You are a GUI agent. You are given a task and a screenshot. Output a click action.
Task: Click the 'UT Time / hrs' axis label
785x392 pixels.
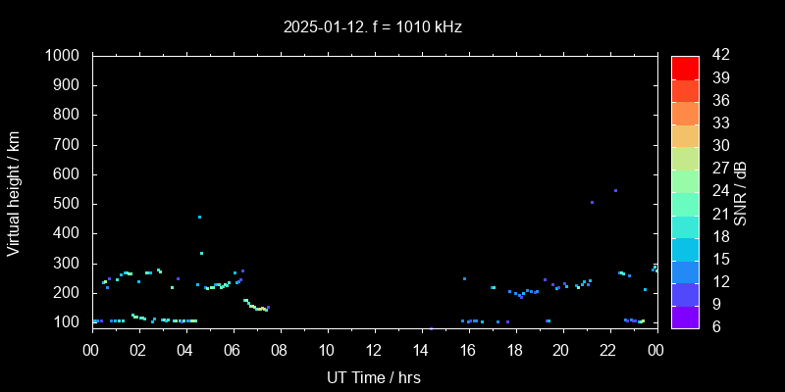pyautogui.click(x=373, y=376)
